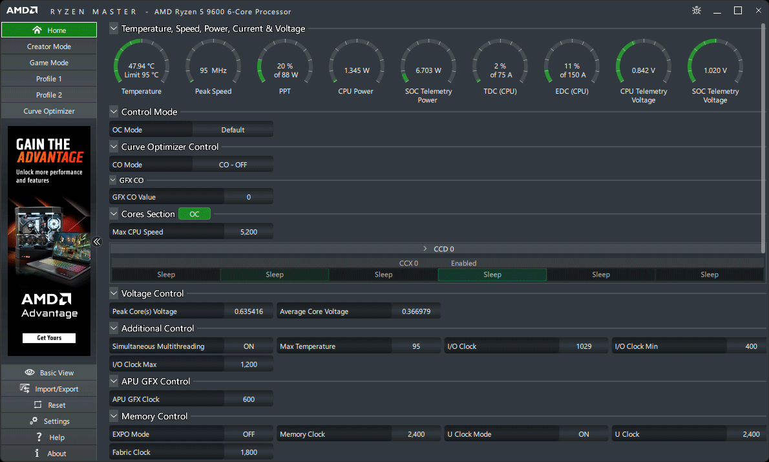Click the Help question mark icon
The width and height of the screenshot is (769, 462).
(x=39, y=437)
